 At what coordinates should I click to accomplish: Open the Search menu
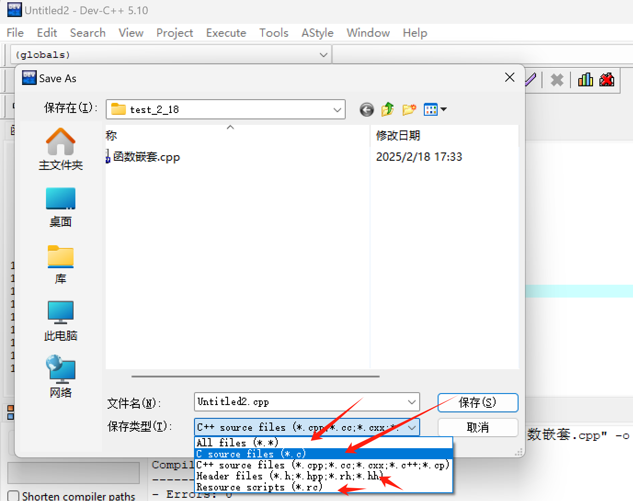(88, 33)
